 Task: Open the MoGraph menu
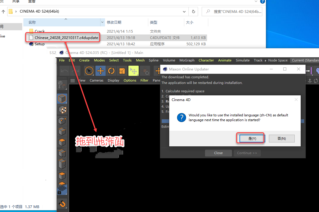[x=187, y=60]
